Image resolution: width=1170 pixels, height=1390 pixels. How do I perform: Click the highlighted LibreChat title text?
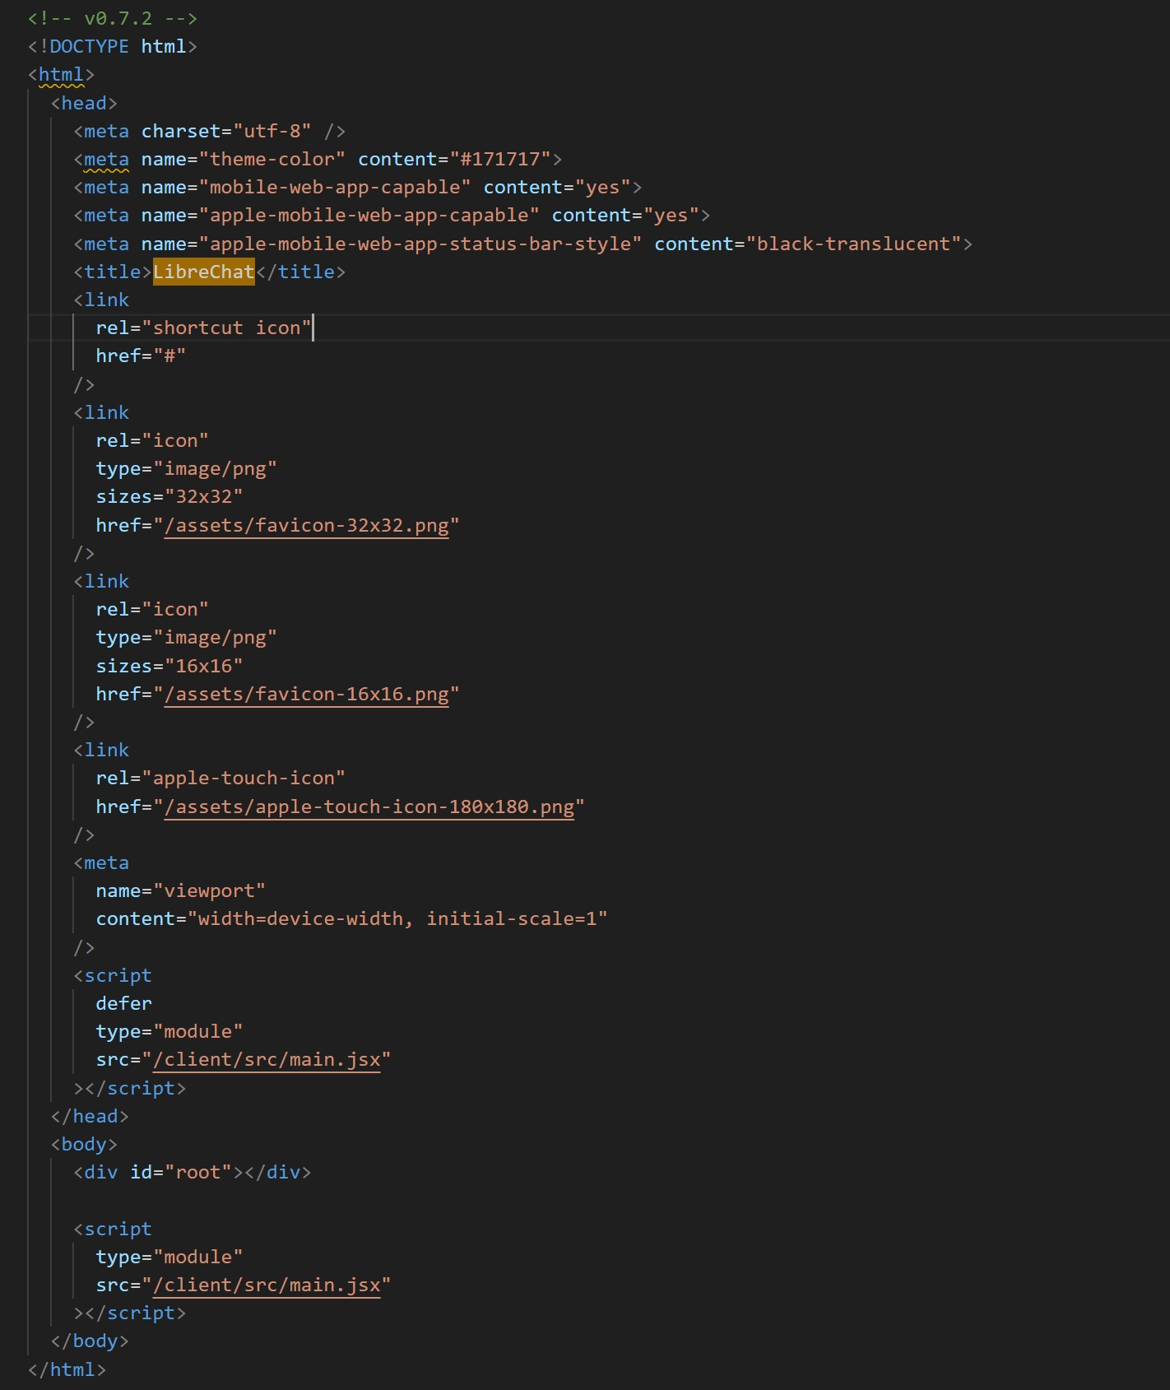tap(203, 272)
